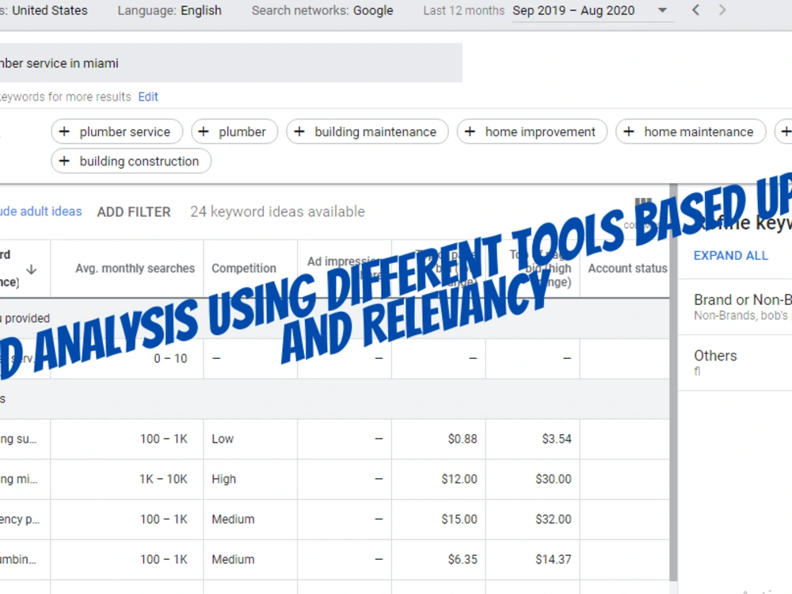Screen dimensions: 792x594
Task: Click plus icon on home improvement chip
Action: [x=470, y=131]
